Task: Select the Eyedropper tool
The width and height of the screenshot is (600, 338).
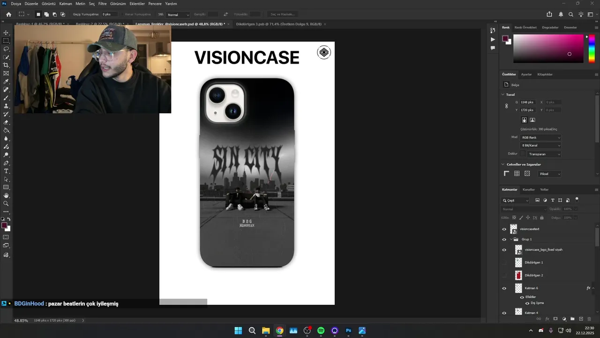Action: pos(6,82)
